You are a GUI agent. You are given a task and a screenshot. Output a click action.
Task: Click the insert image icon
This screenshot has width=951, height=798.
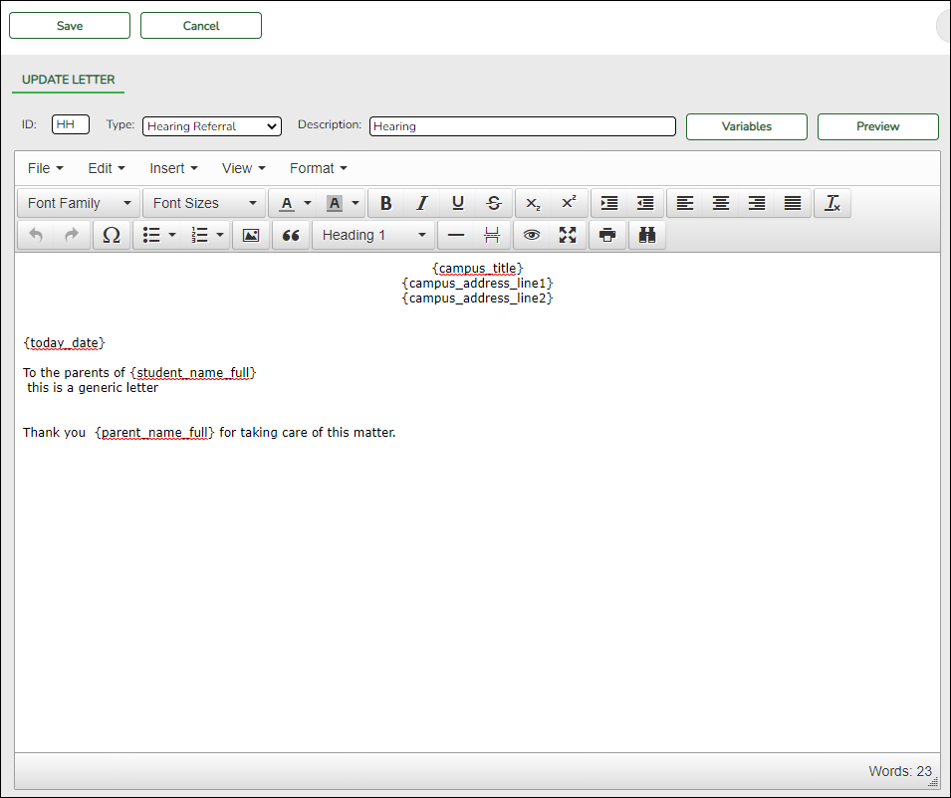[251, 235]
